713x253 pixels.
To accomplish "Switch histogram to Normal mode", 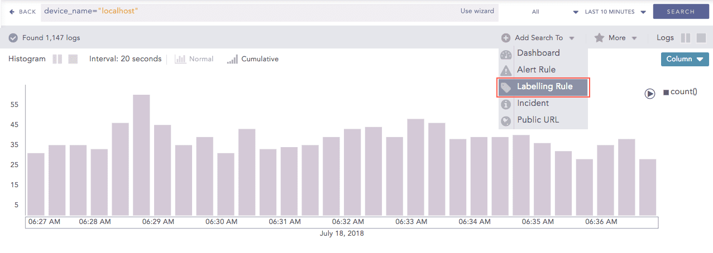I will (x=194, y=59).
